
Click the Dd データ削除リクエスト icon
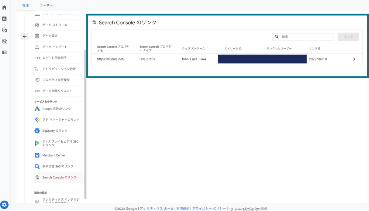pos(37,91)
